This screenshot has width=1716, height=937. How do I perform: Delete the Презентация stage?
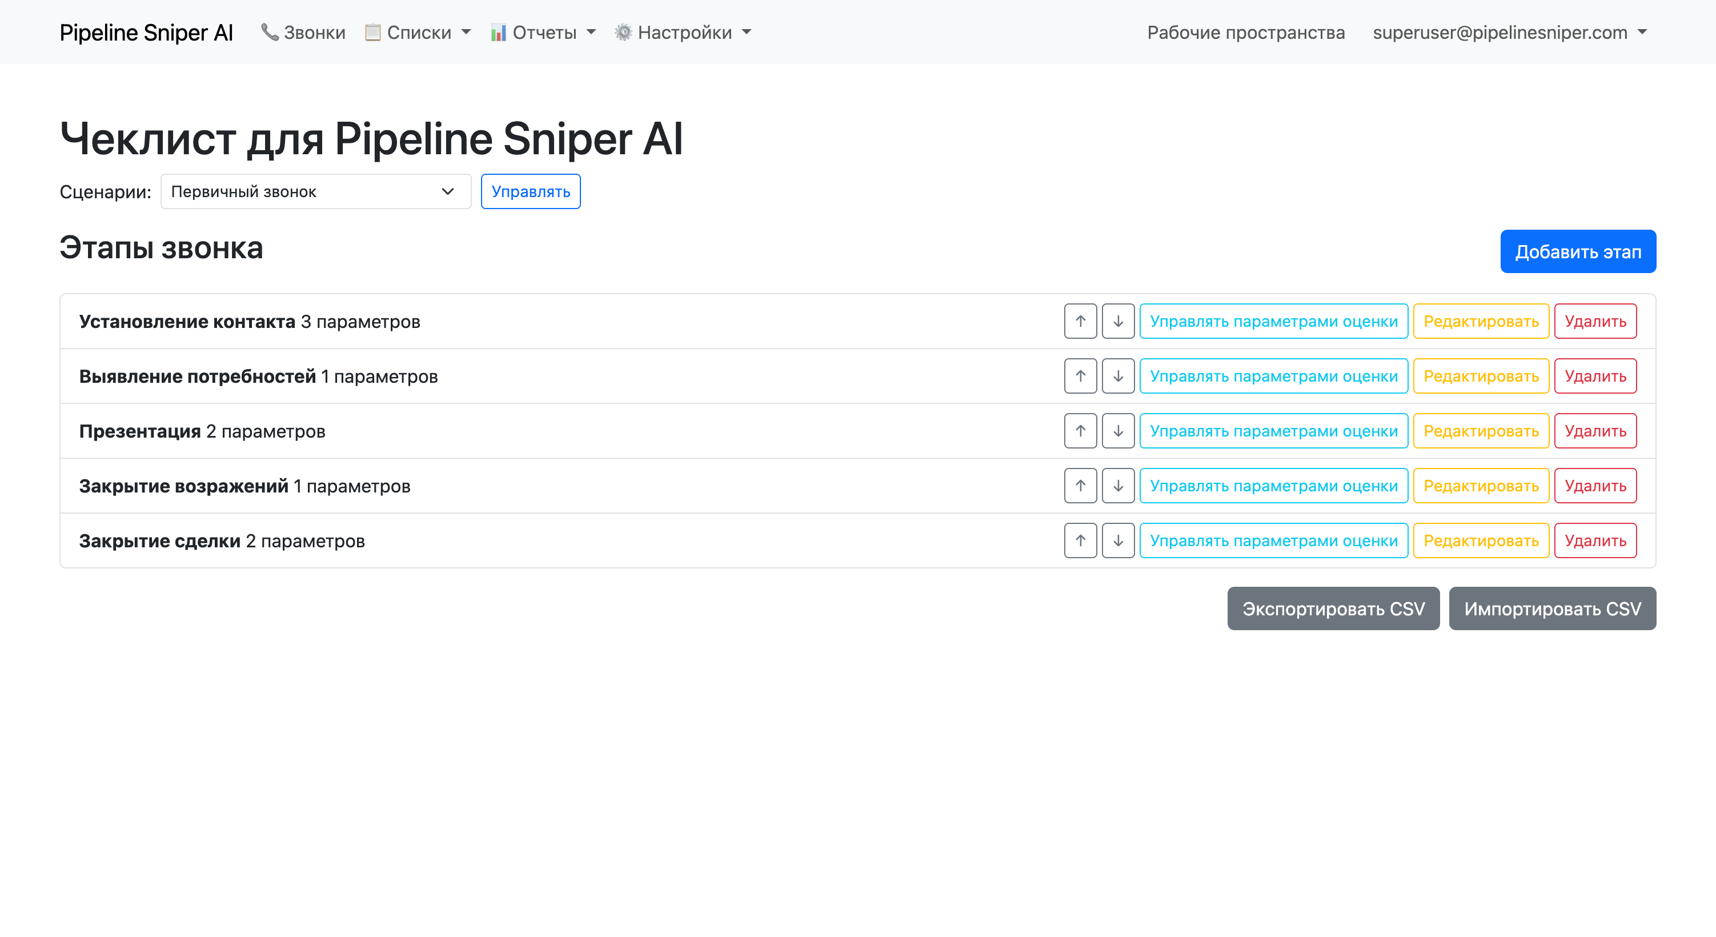point(1595,431)
